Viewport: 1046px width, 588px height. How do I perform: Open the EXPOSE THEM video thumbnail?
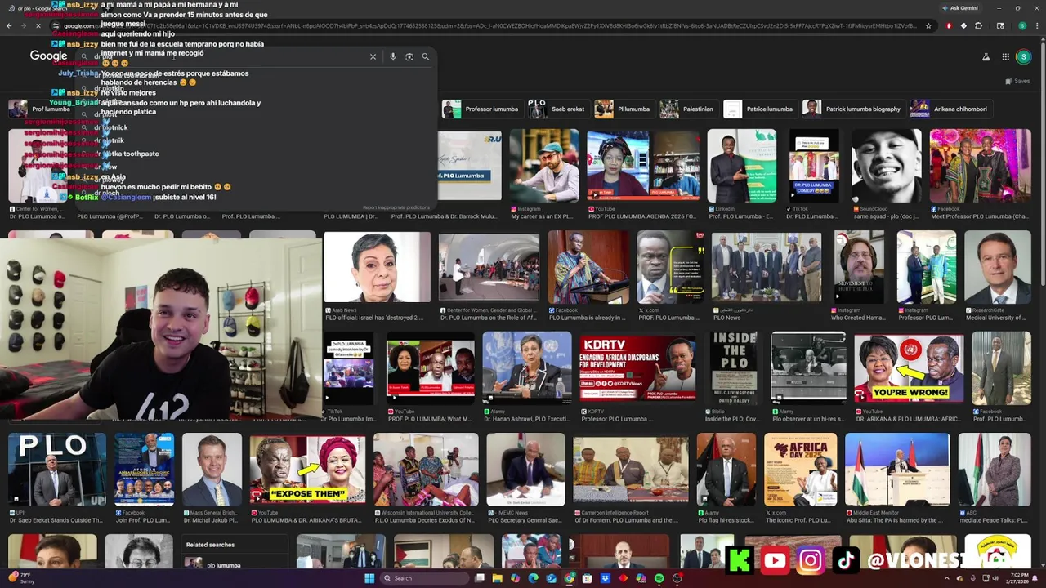pos(307,469)
